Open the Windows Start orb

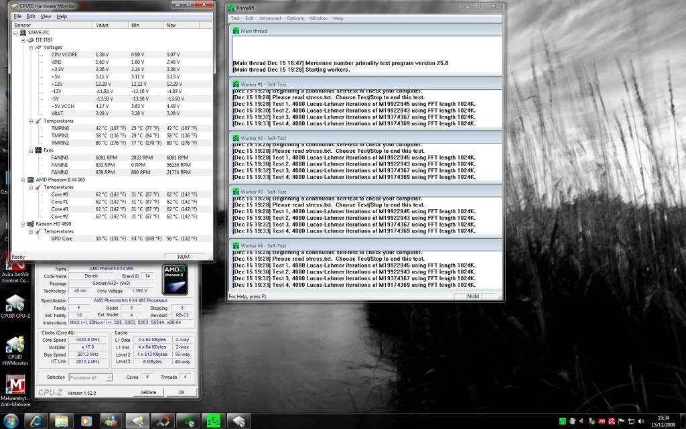point(11,421)
